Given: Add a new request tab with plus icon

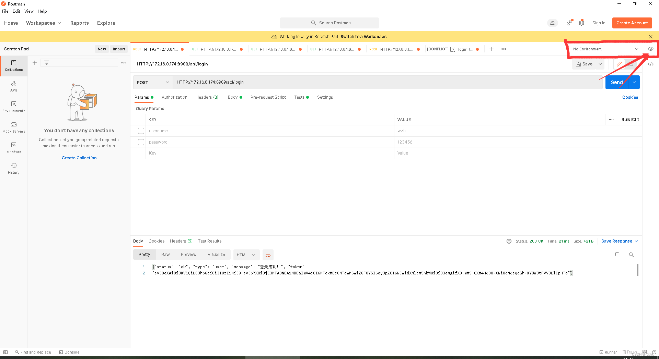Looking at the screenshot, I should (492, 49).
